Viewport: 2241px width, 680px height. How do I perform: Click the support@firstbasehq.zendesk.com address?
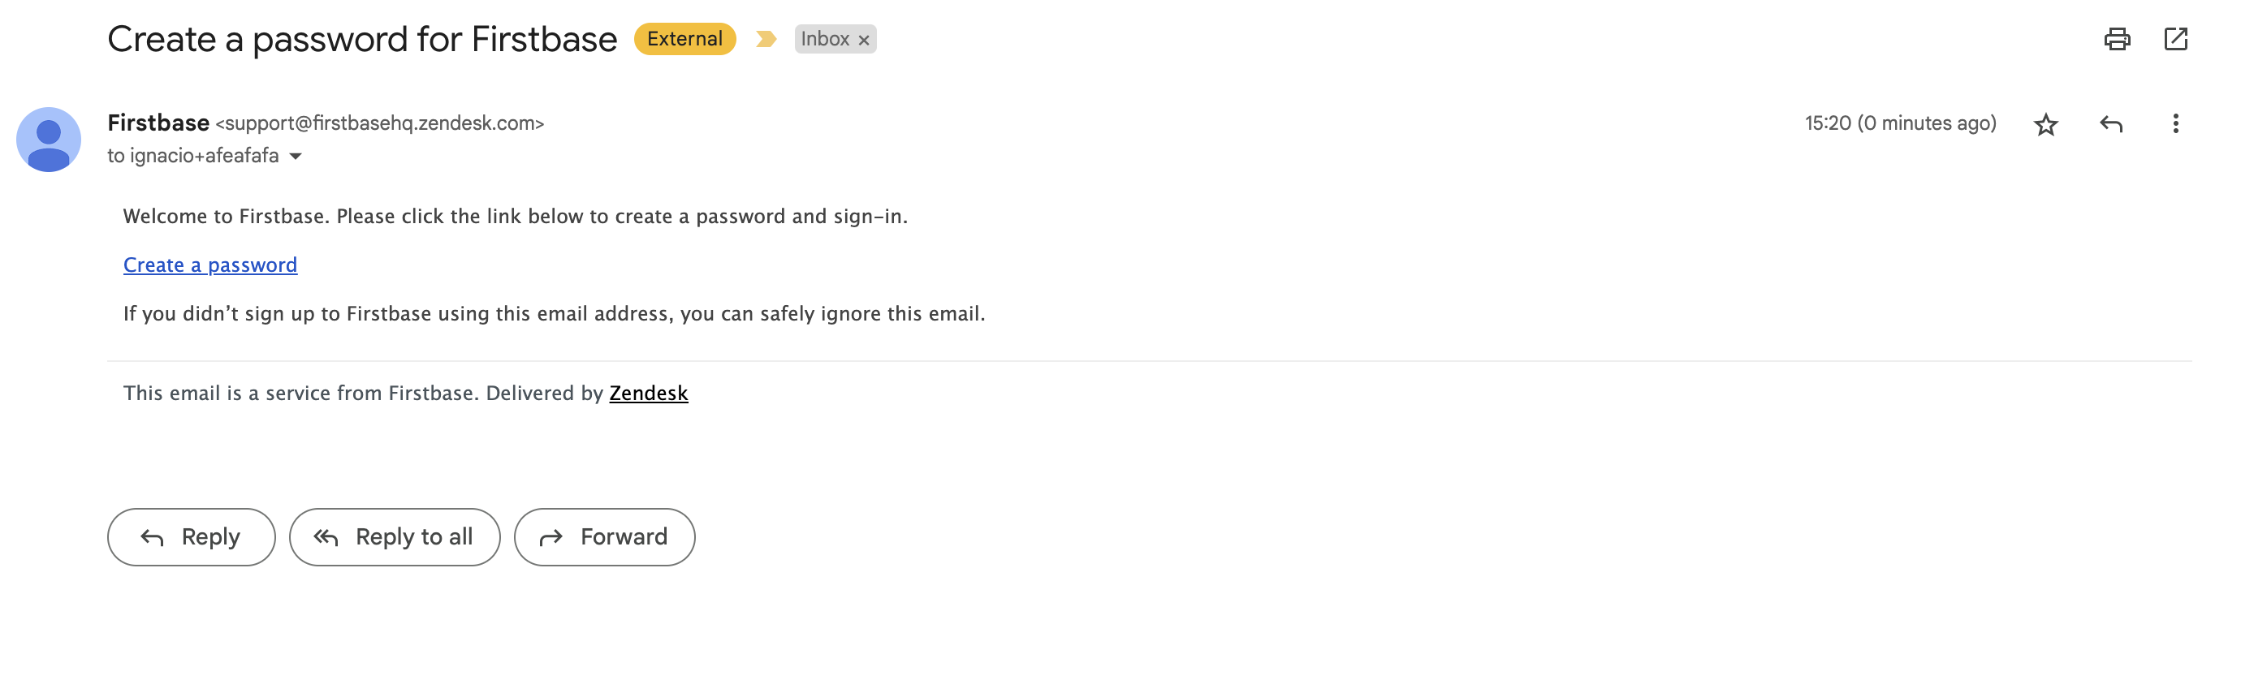(x=379, y=123)
